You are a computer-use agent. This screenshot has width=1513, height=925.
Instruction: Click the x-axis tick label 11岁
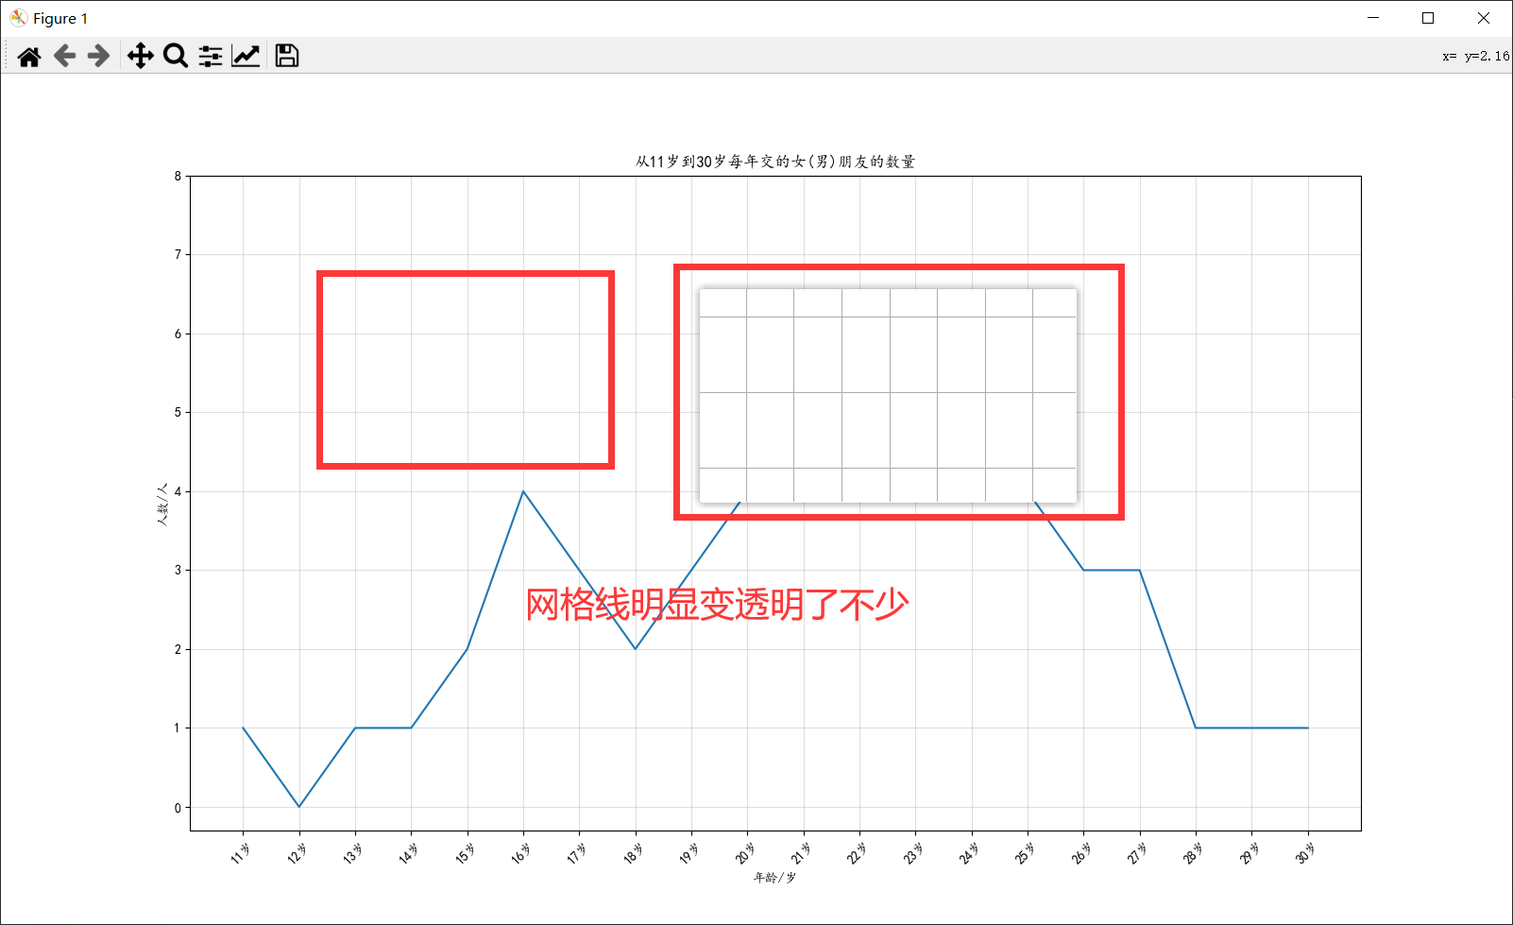241,853
